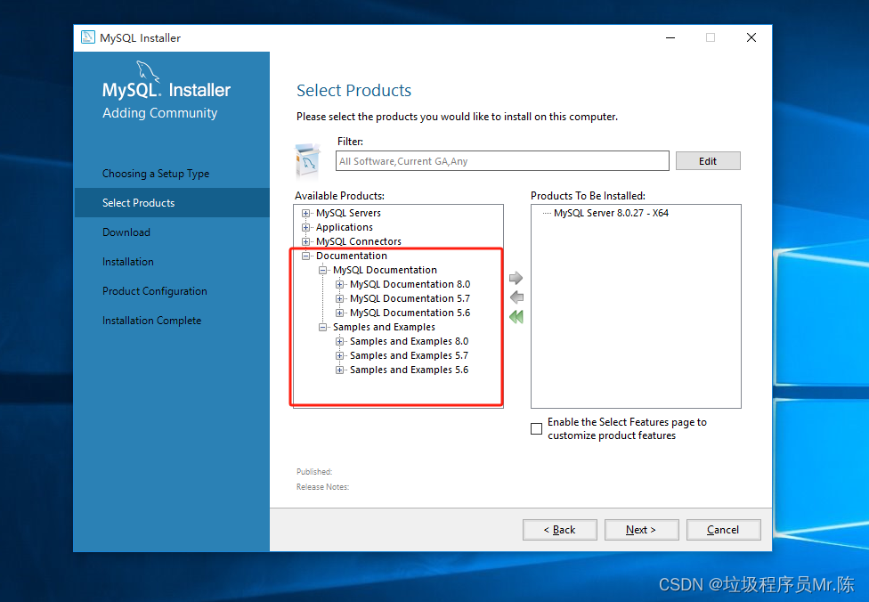Click the left arrow to remove product
This screenshot has height=602, width=869.
click(x=516, y=297)
